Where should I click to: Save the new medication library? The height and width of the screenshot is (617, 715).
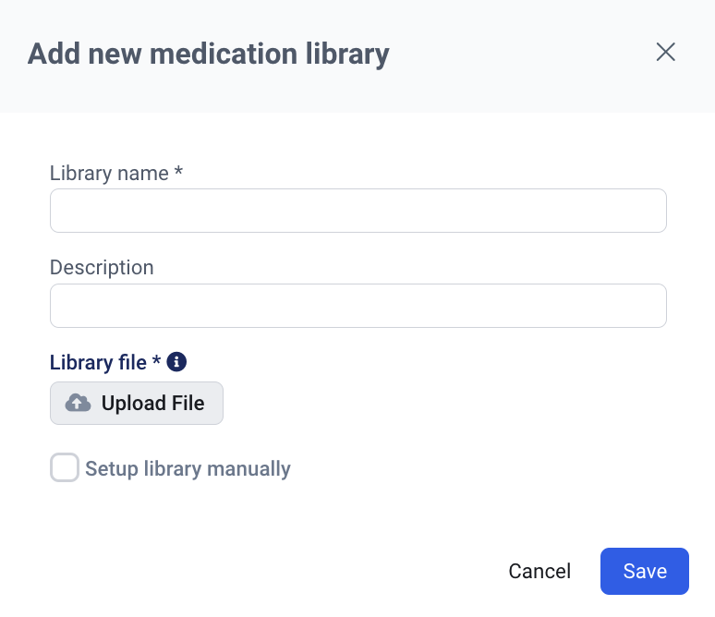point(645,572)
